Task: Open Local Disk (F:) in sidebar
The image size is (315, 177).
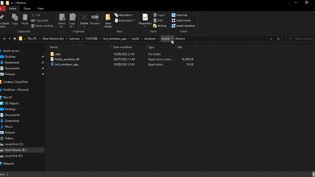Action: 14,156
